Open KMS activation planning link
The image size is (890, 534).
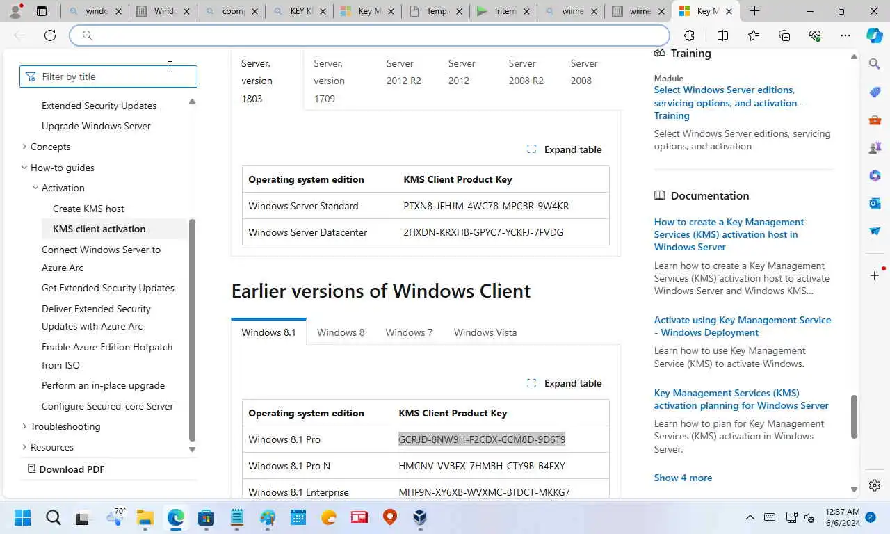click(741, 399)
